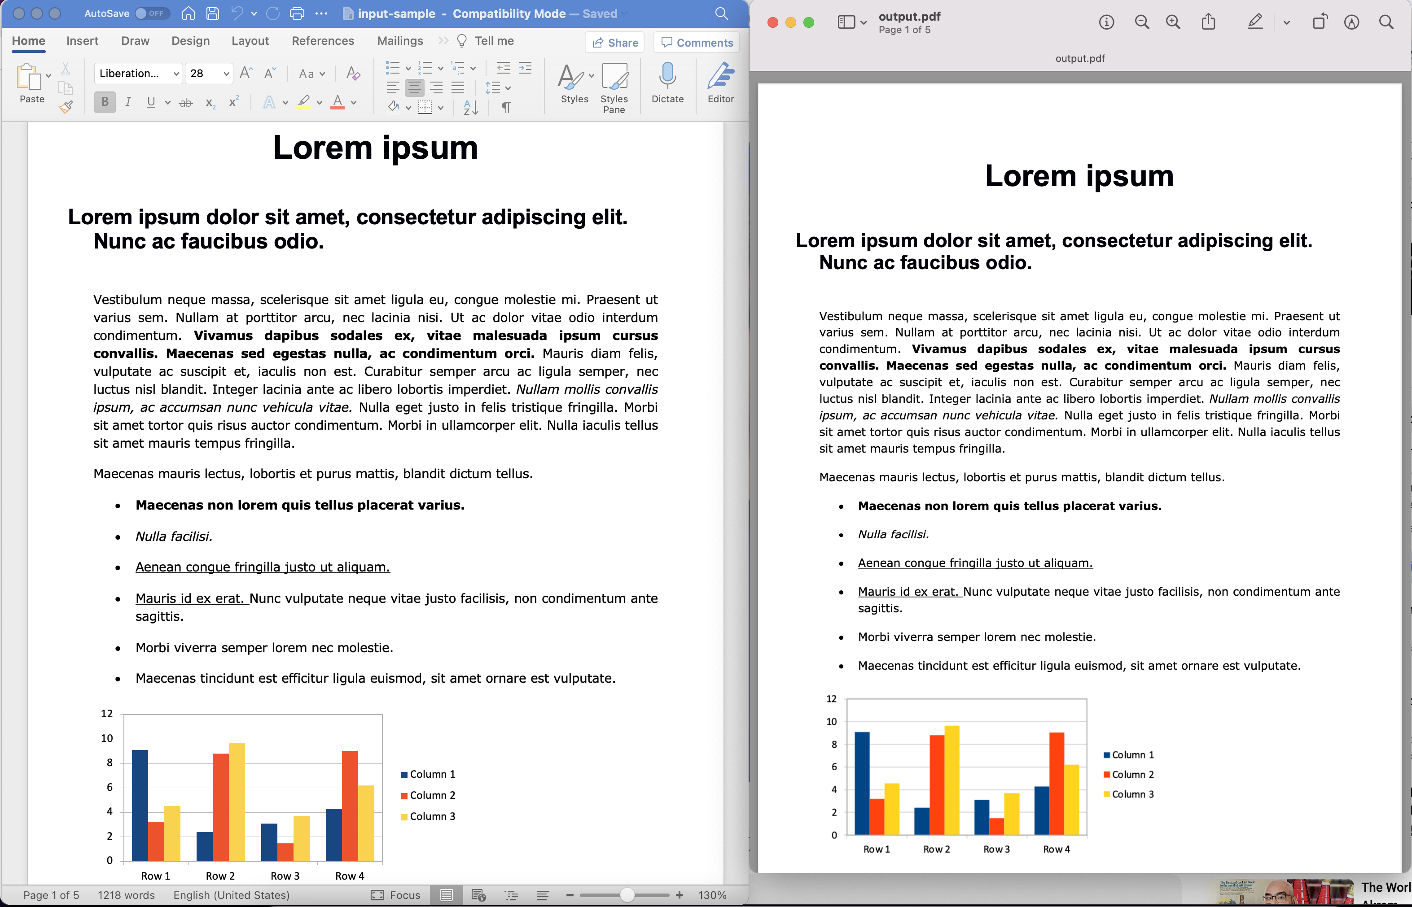Screen dimensions: 1412x907
Task: Apply bulleted list
Action: tap(393, 68)
